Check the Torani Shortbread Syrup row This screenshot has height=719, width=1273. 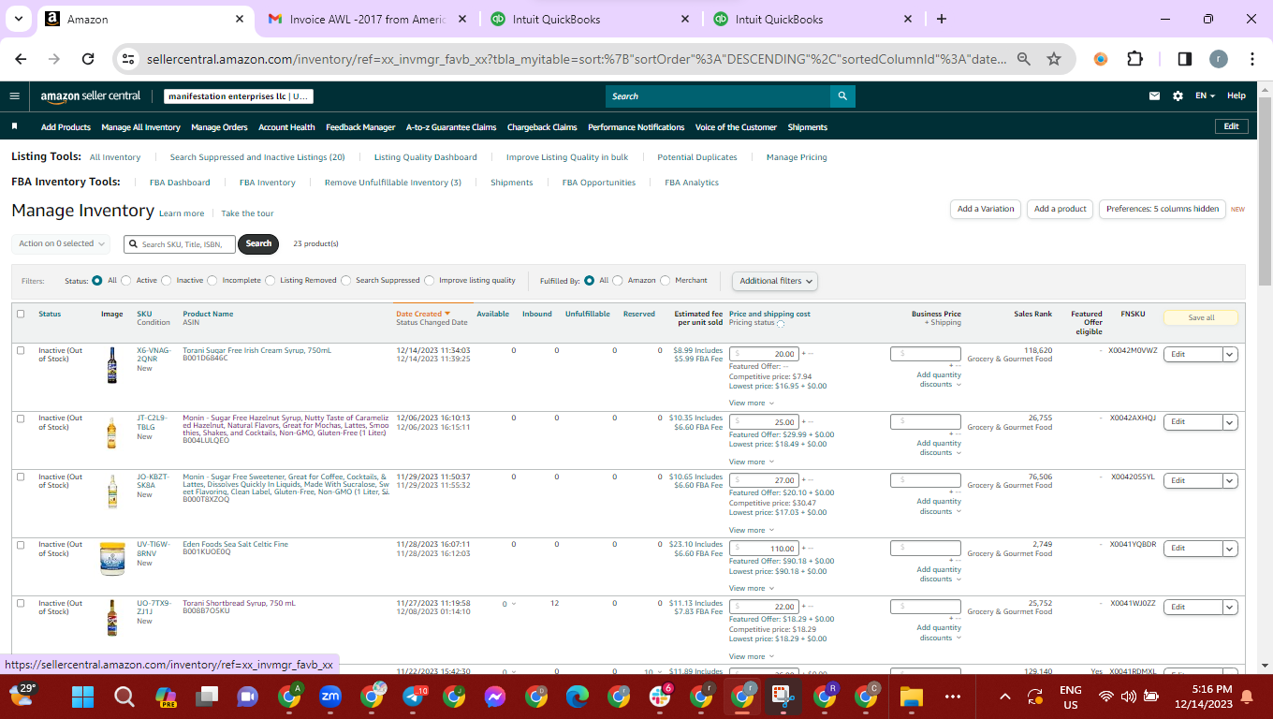coord(21,603)
